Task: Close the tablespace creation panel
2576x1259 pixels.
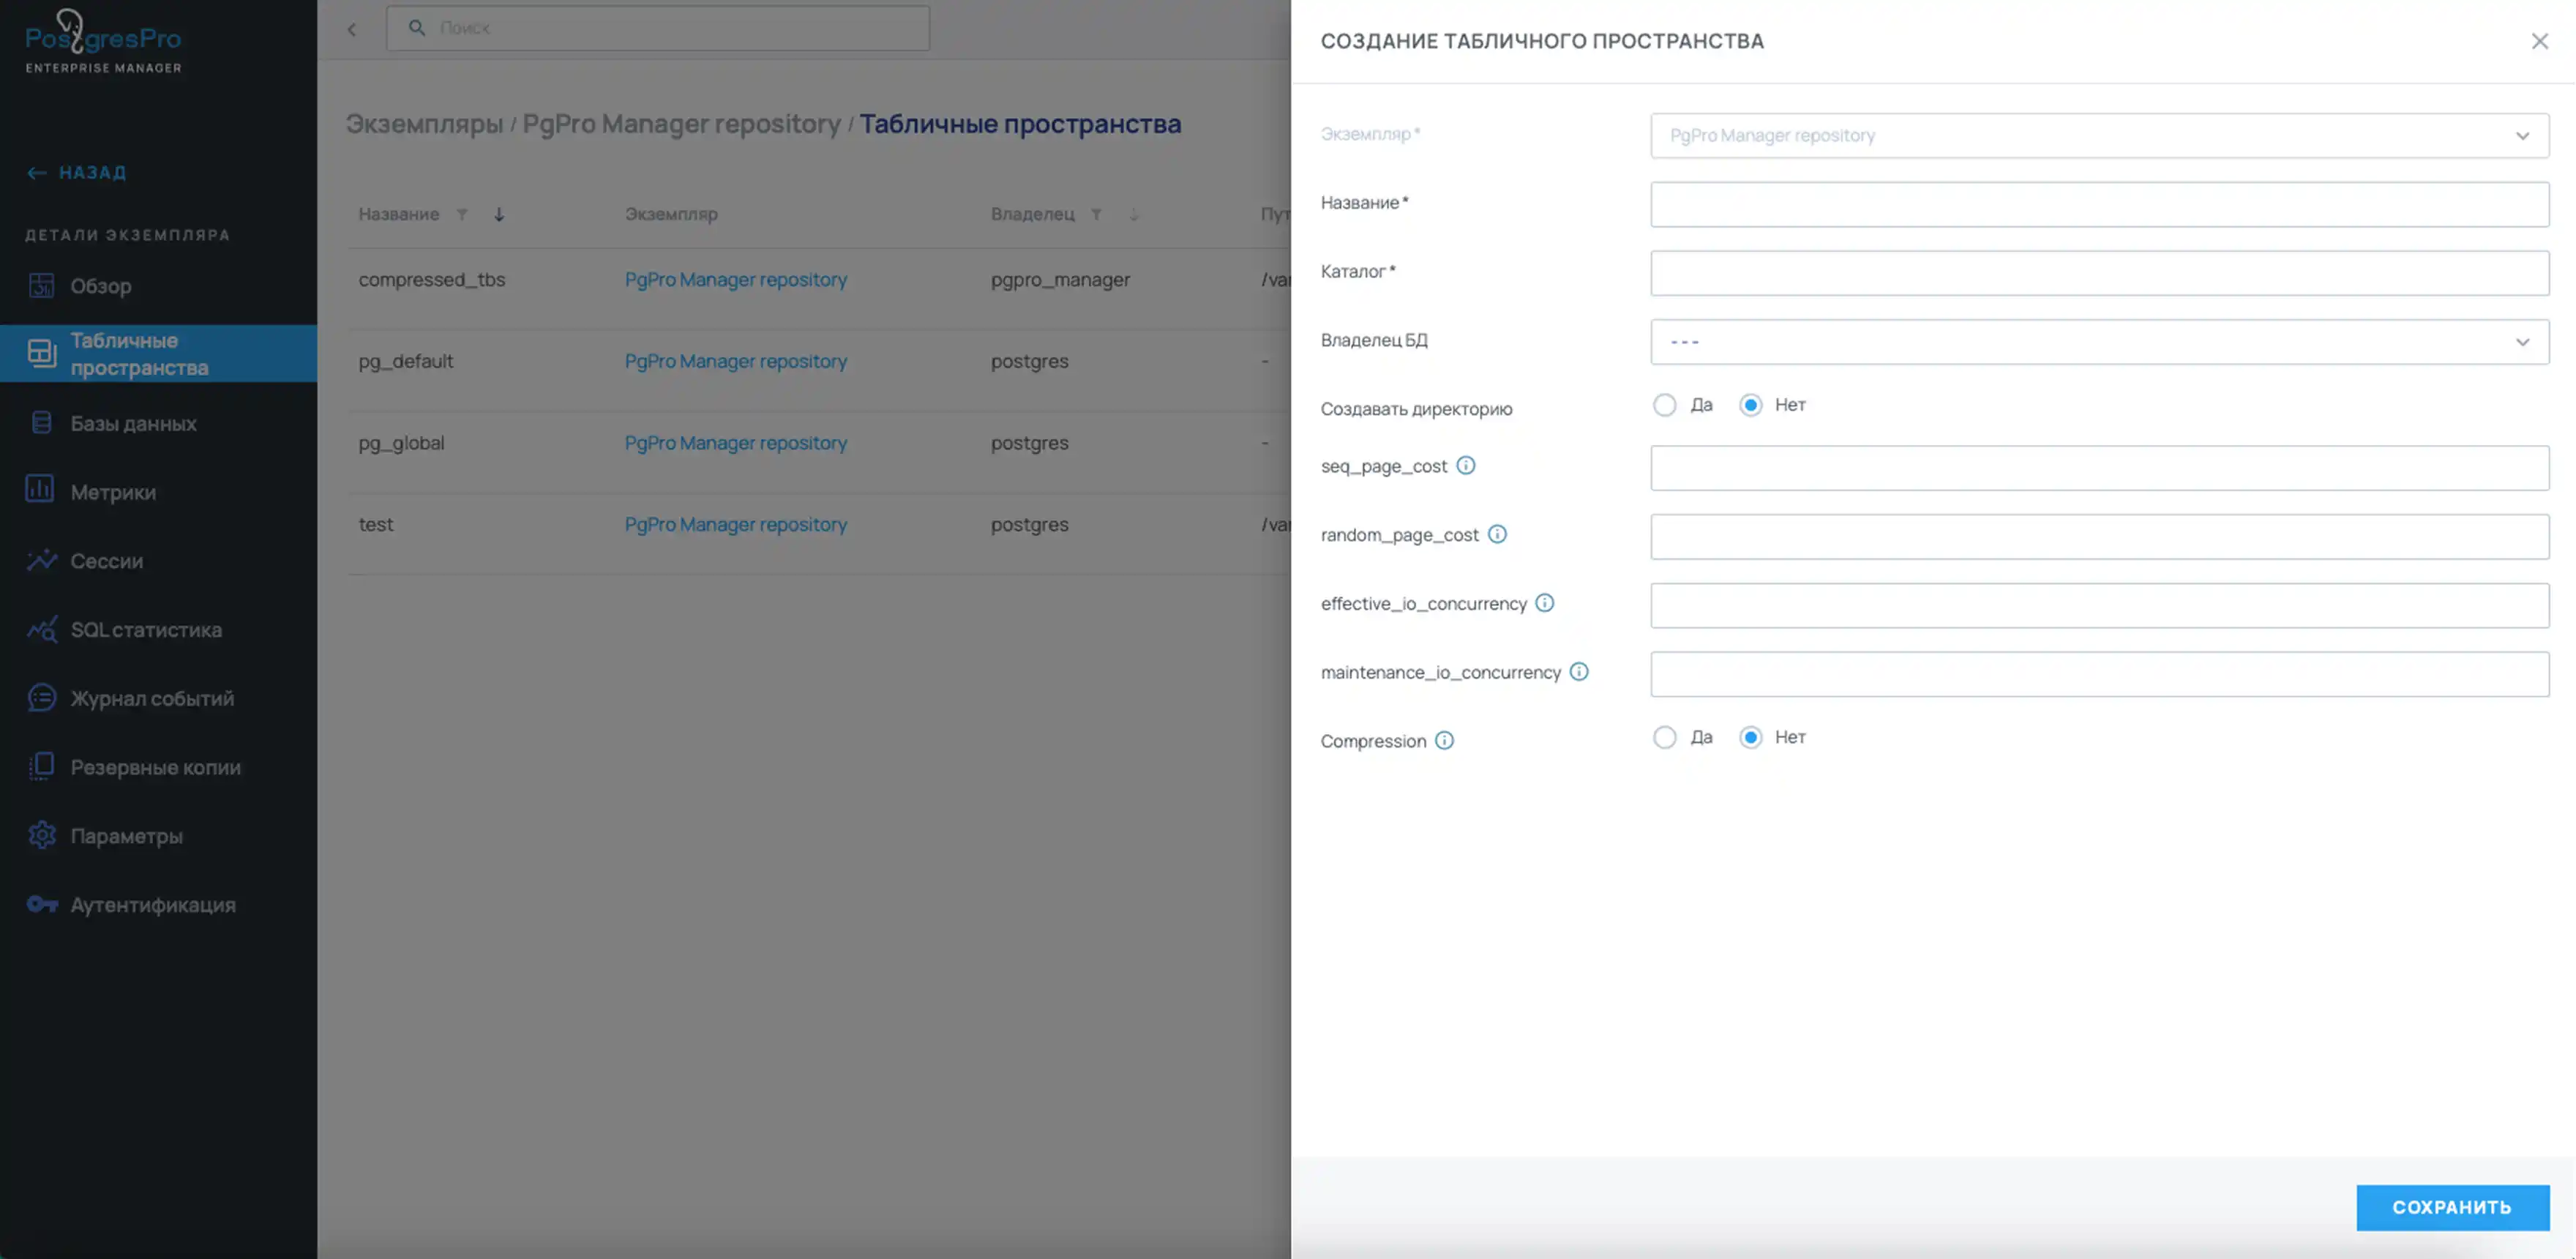Action: [x=2539, y=41]
